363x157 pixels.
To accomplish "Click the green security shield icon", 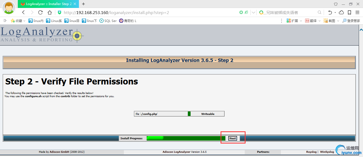I will [60, 12].
